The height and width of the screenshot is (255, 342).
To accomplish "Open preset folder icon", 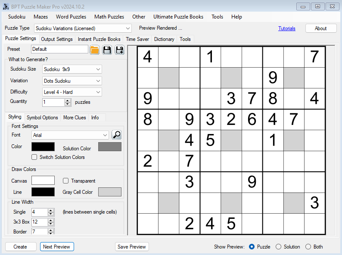I will click(x=94, y=50).
